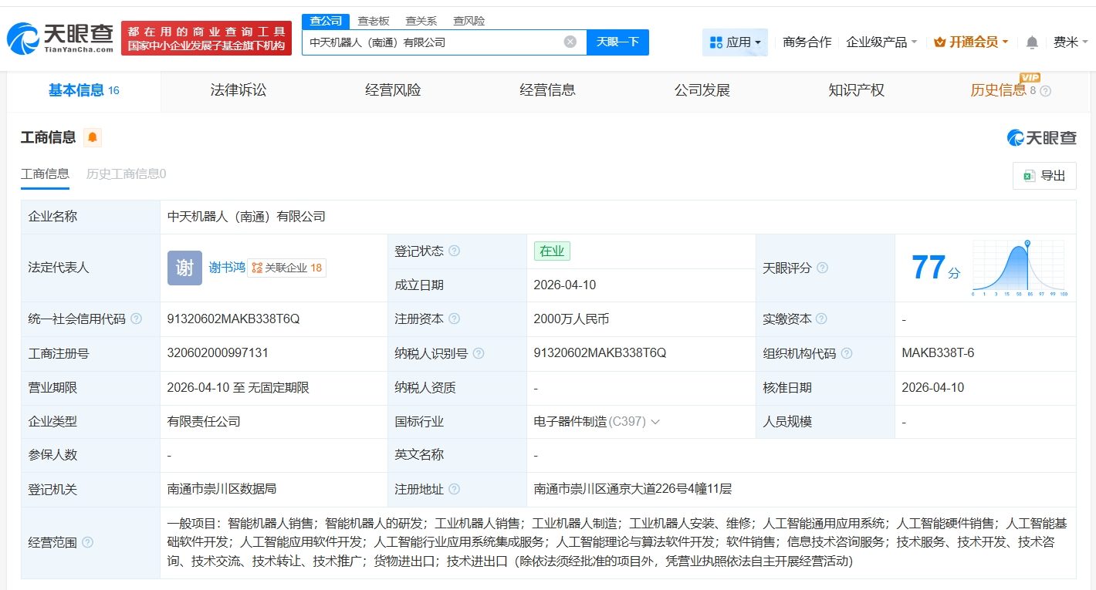Click the Tianyancha watermark logo in the panel
This screenshot has height=590, width=1096.
tap(1040, 137)
